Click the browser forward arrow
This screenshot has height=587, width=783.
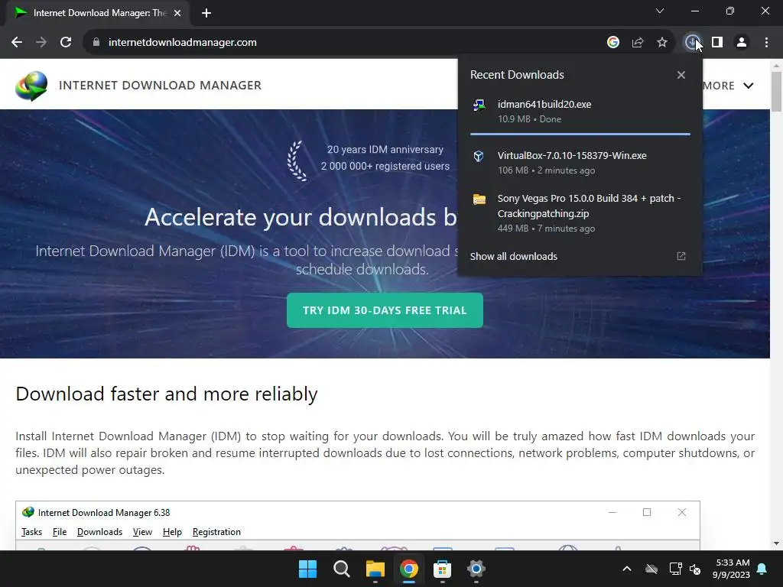pyautogui.click(x=41, y=43)
